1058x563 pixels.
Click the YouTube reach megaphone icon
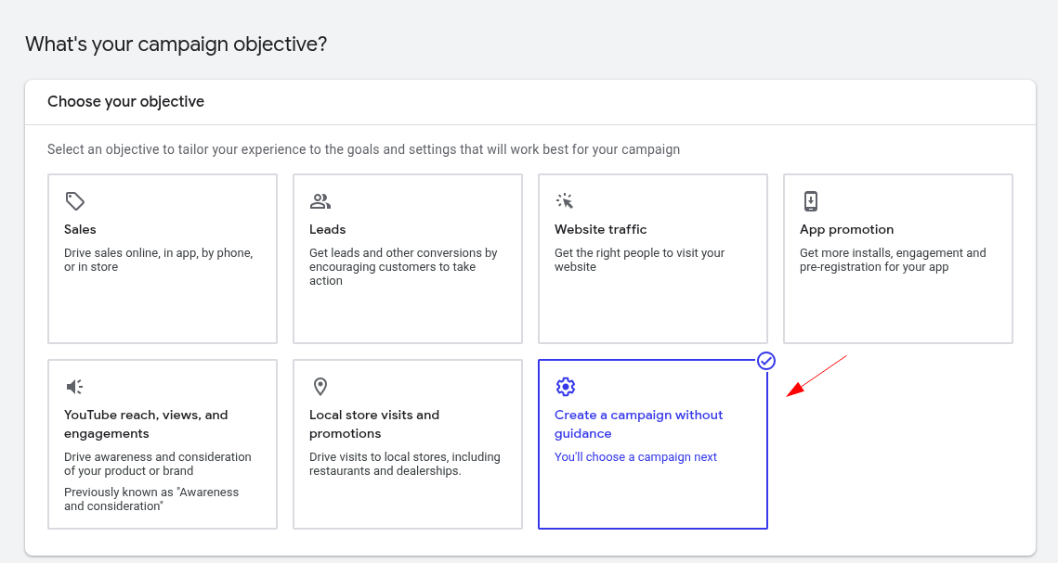pos(75,387)
